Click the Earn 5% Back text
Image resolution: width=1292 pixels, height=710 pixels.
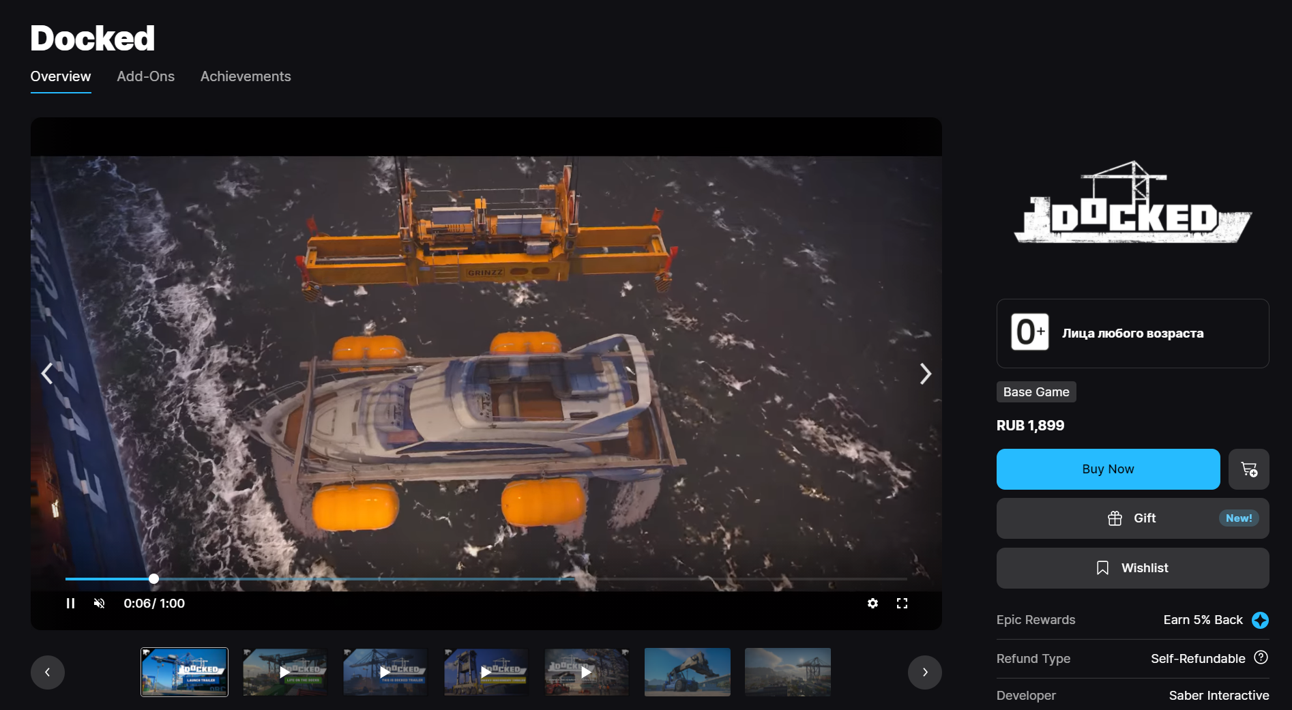[x=1203, y=620]
